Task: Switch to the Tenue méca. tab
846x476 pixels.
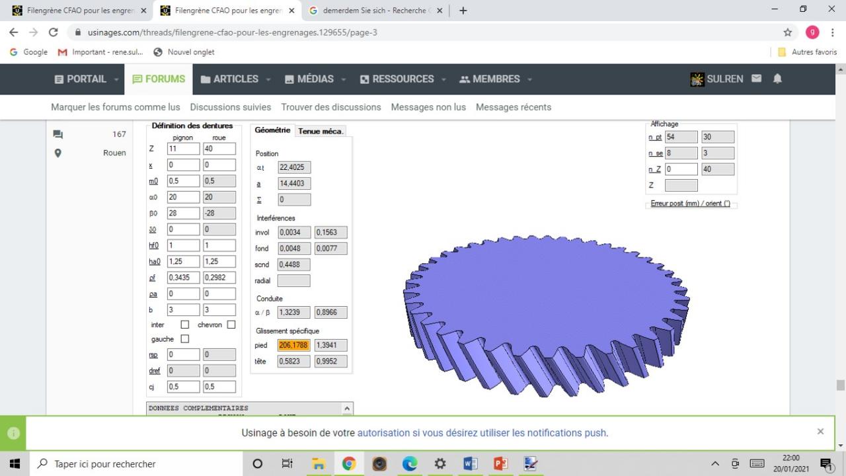Action: [321, 131]
